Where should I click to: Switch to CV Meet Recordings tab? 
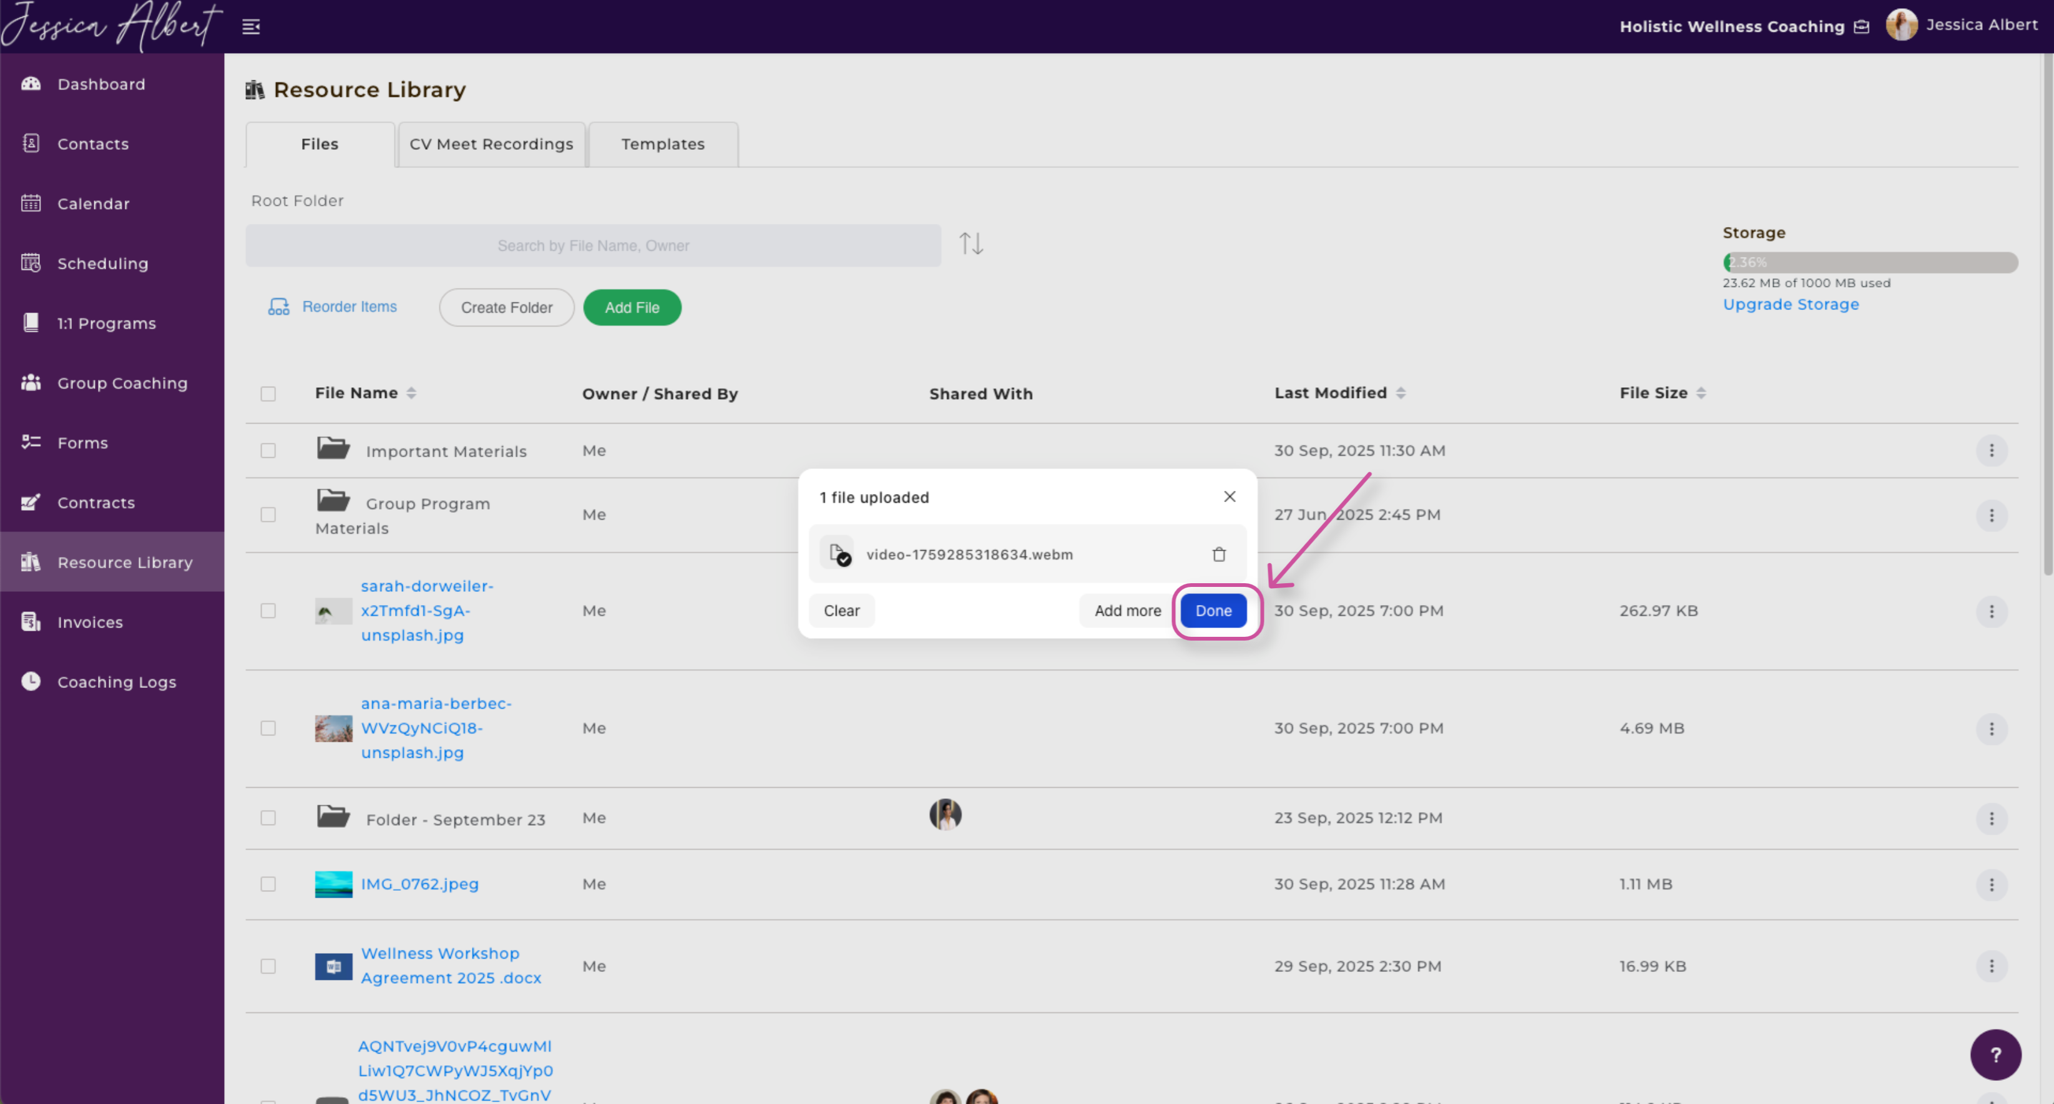pos(491,144)
